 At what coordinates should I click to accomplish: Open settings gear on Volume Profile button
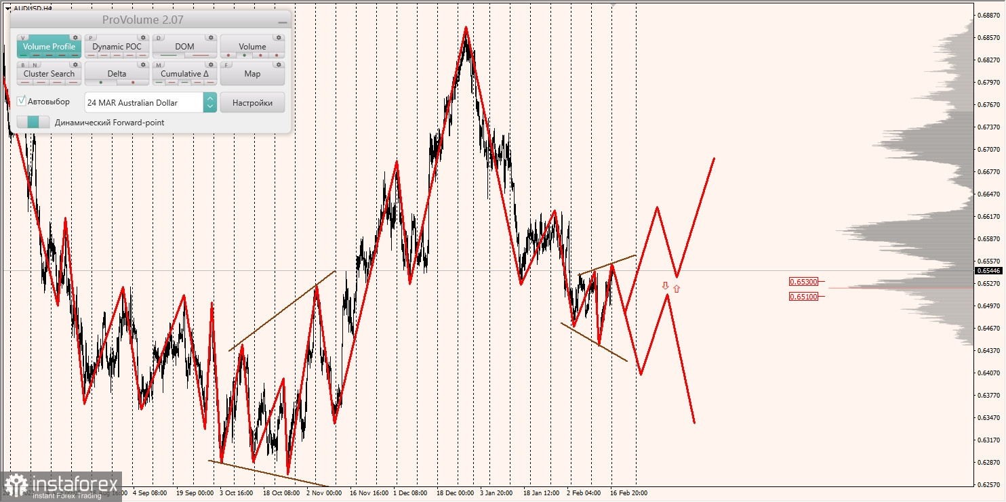click(75, 38)
